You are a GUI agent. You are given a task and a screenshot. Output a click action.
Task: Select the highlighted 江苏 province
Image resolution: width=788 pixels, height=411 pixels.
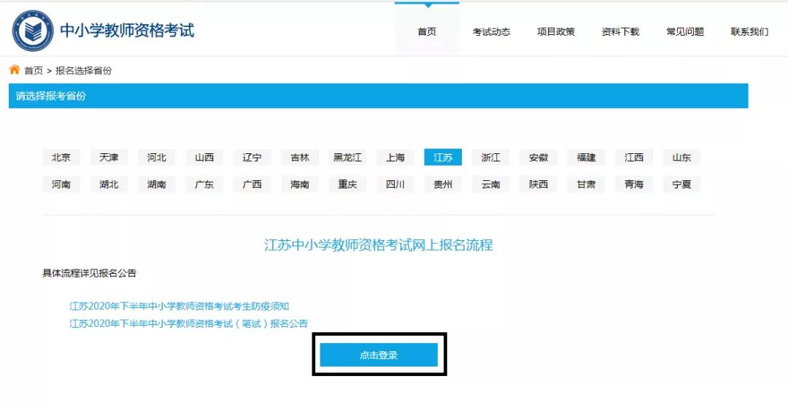tap(444, 158)
